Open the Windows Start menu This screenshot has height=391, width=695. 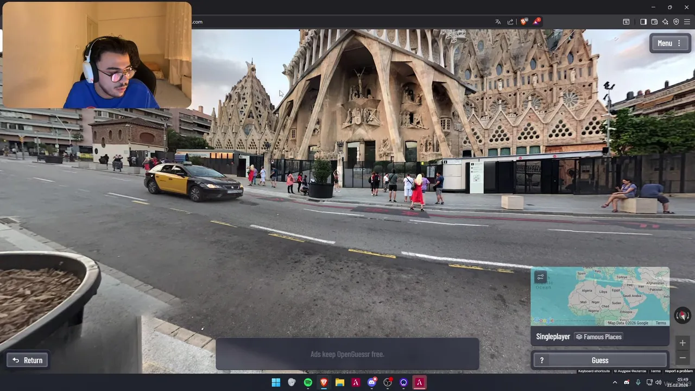[x=276, y=382]
